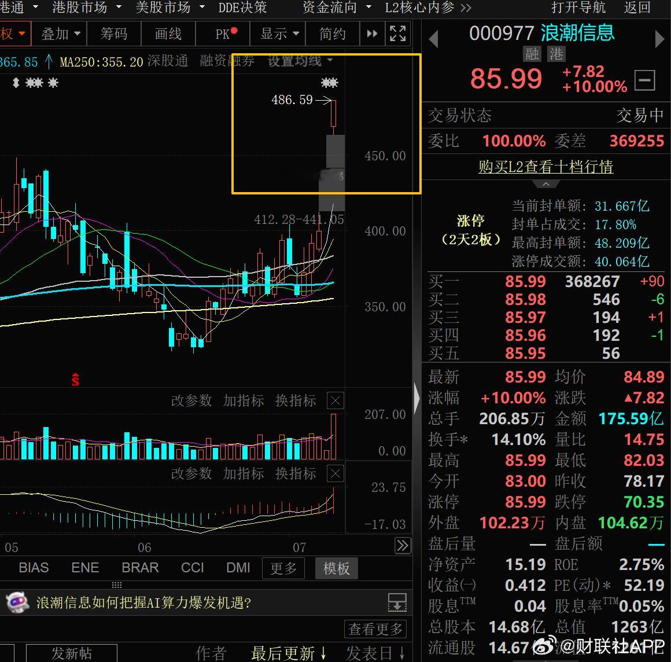Click the 融 margin trading badge
Screen dimensions: 671x662
tap(532, 54)
